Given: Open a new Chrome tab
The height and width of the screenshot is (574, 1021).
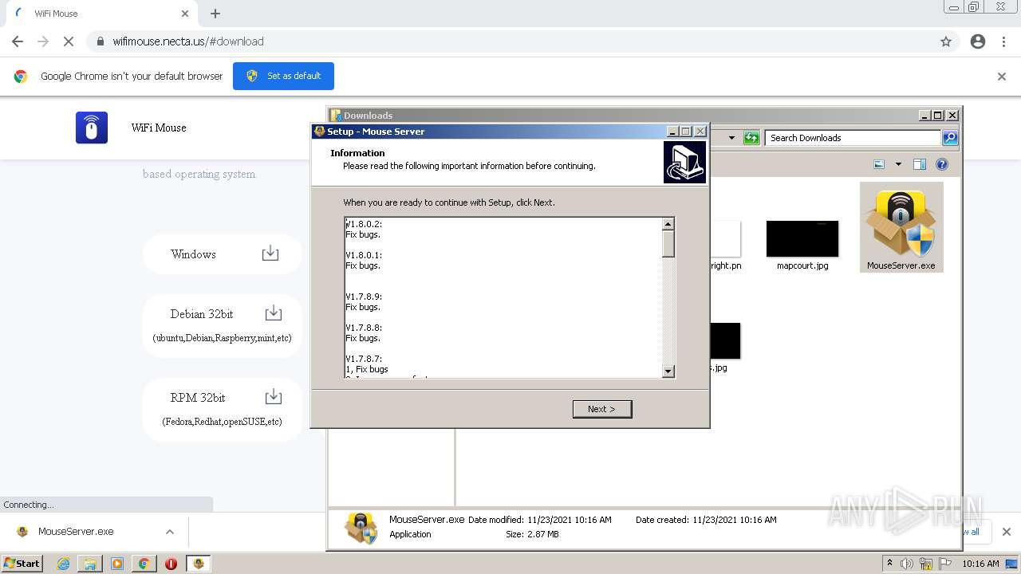Looking at the screenshot, I should tap(215, 14).
